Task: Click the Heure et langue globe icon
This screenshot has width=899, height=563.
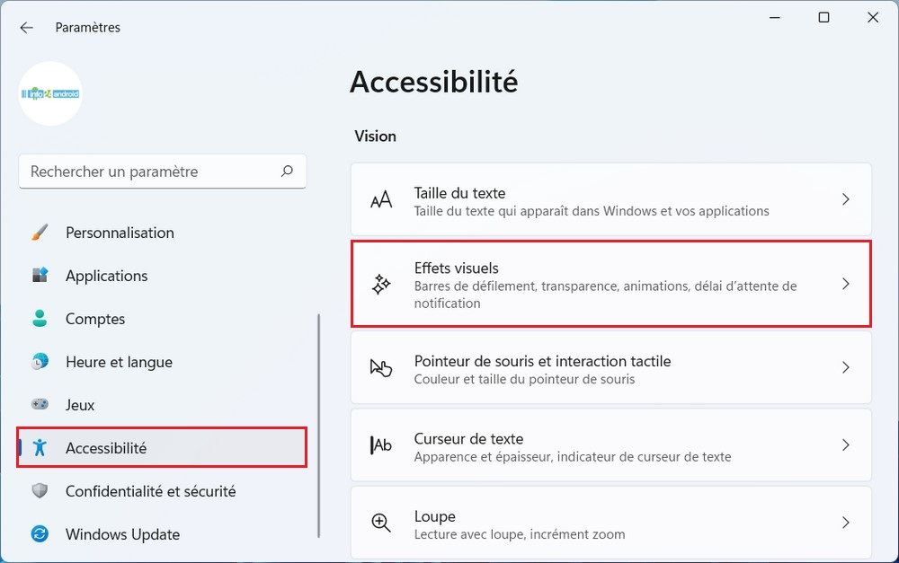Action: [x=40, y=362]
